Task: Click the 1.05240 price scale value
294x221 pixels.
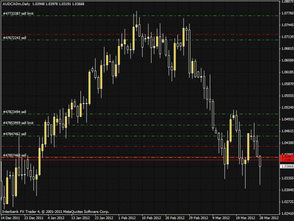Action: (x=287, y=107)
